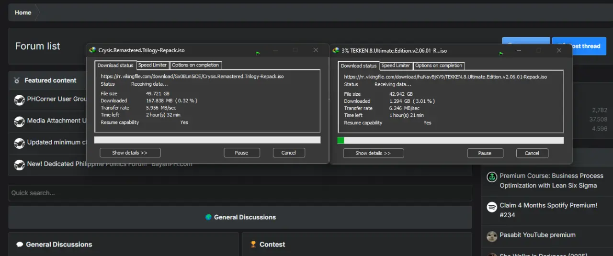Click speech bubble icon beside General Discussions
Screen dimensions: 613x256
pos(20,245)
